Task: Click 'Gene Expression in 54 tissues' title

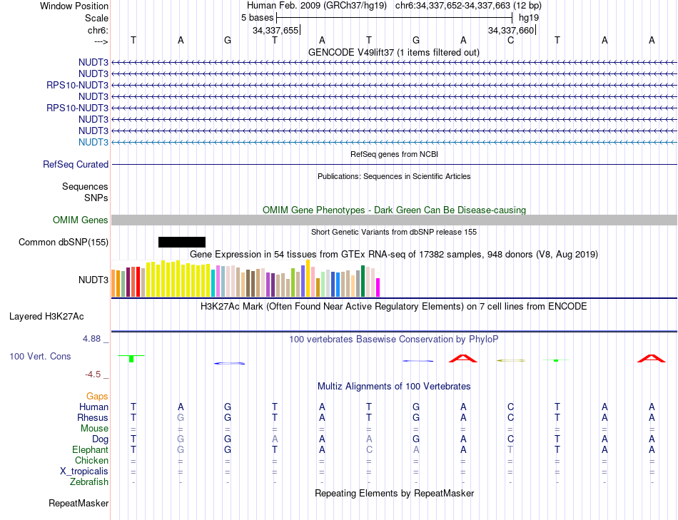Action: [x=394, y=254]
